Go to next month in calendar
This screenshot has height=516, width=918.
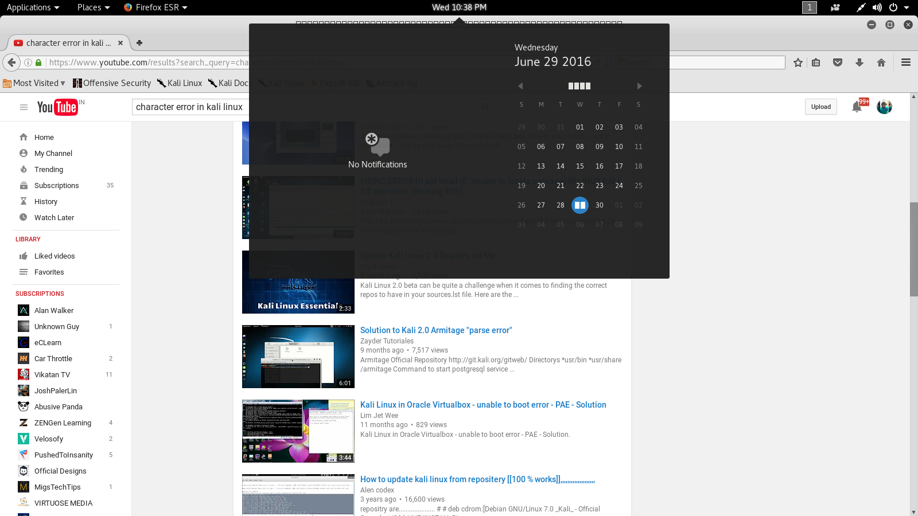[x=639, y=86]
